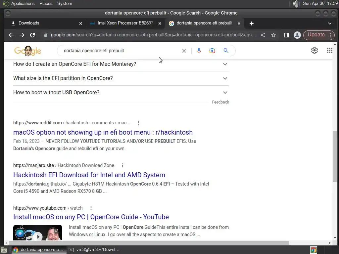The width and height of the screenshot is (339, 254).
Task: Click the volume speaker icon
Action: (296, 4)
